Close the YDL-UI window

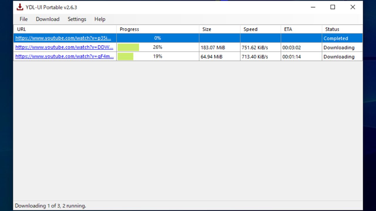[353, 7]
